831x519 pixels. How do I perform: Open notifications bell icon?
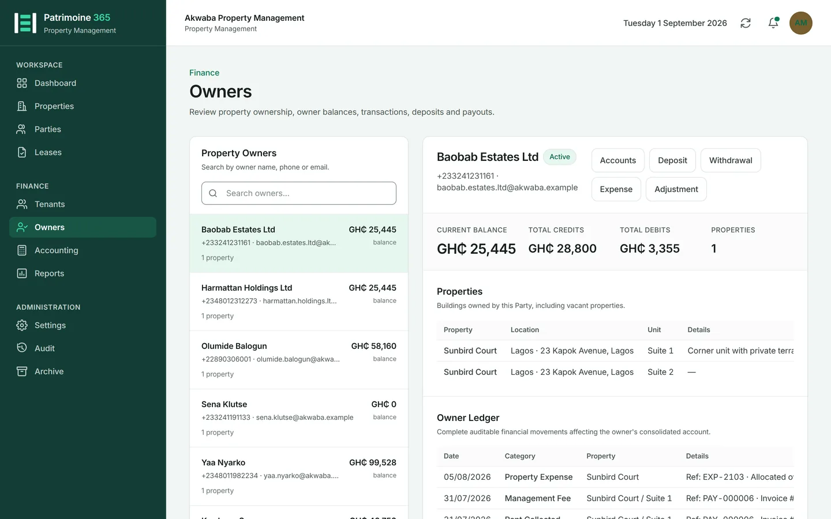(x=773, y=23)
